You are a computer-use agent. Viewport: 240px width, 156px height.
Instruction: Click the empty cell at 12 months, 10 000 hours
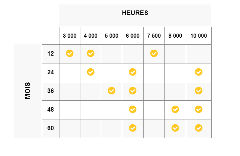199,54
